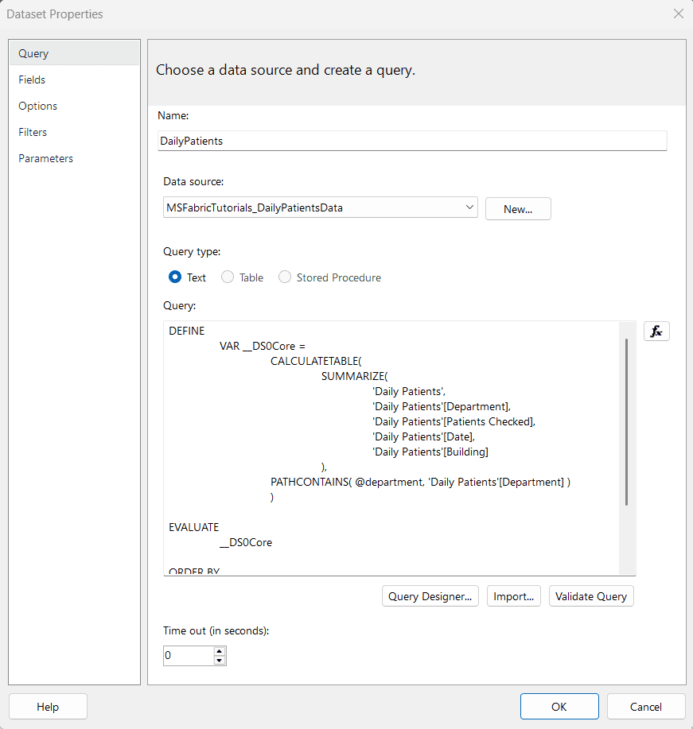Close the Dataset Properties dialog window
The width and height of the screenshot is (693, 729).
point(678,14)
